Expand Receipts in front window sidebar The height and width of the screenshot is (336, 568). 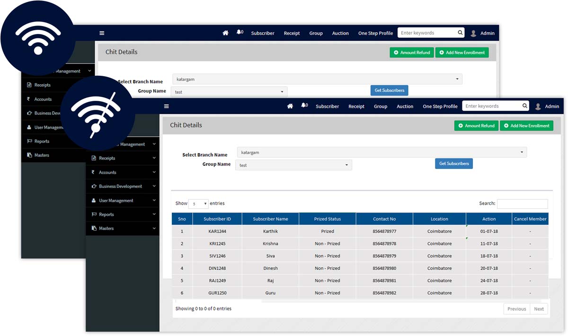[154, 158]
